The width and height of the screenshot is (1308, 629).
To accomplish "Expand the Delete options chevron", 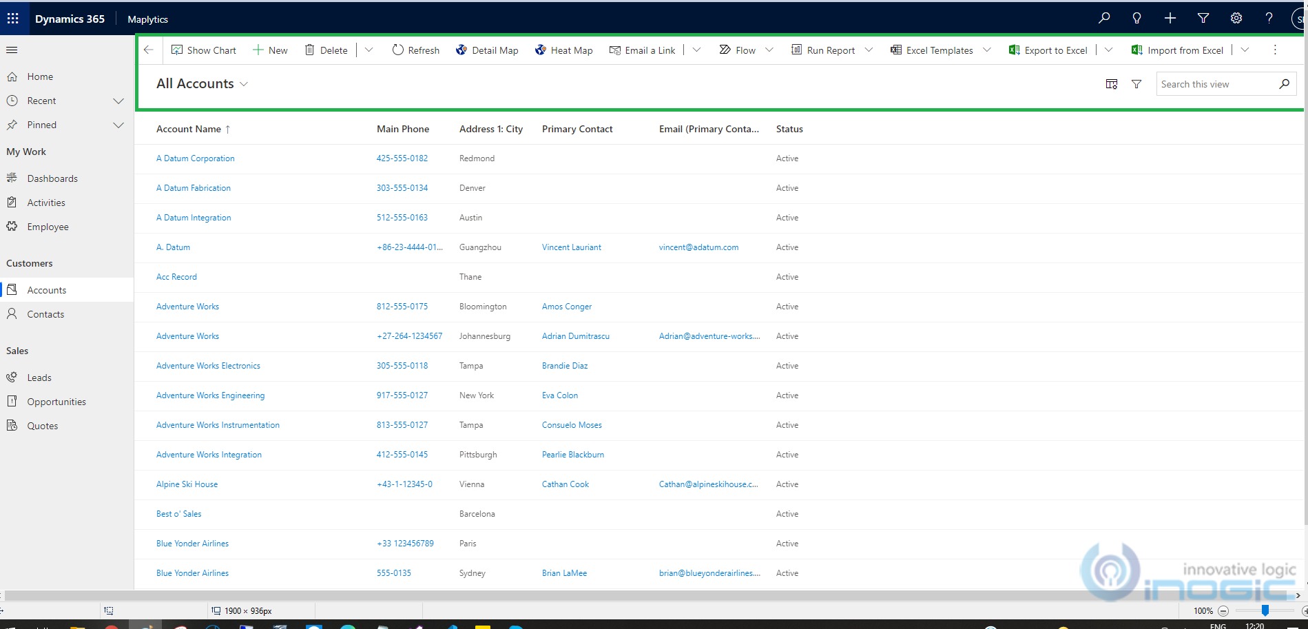I will click(x=369, y=50).
